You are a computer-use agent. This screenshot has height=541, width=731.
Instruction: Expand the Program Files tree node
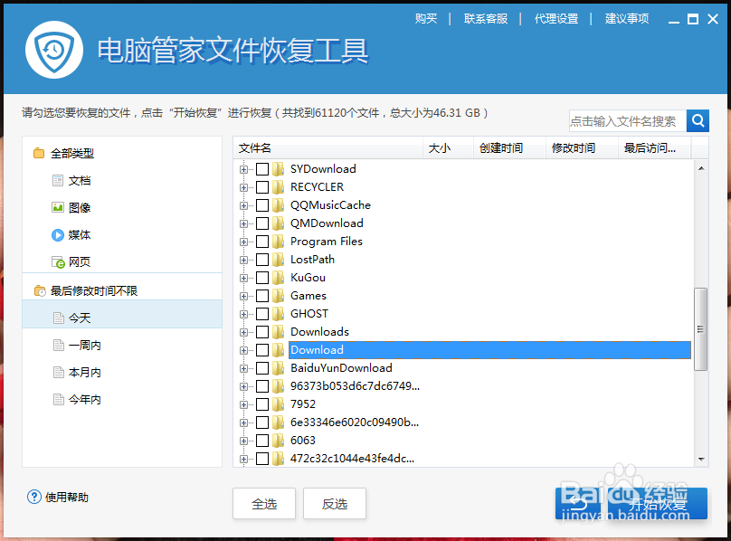[243, 242]
